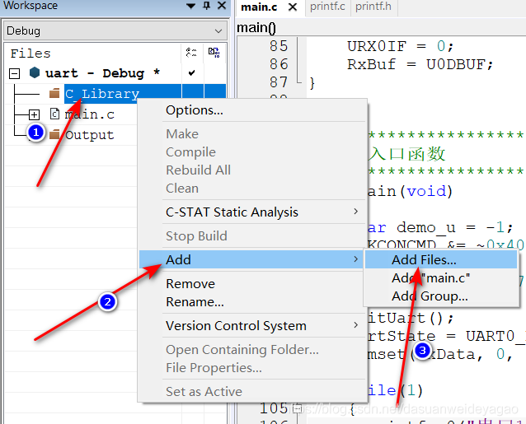
Task: Choose Rename... from the context menu
Action: click(195, 302)
